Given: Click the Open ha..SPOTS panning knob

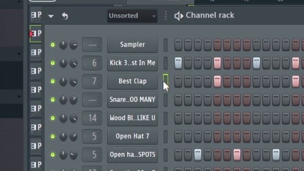Looking at the screenshot, I should coord(63,155).
